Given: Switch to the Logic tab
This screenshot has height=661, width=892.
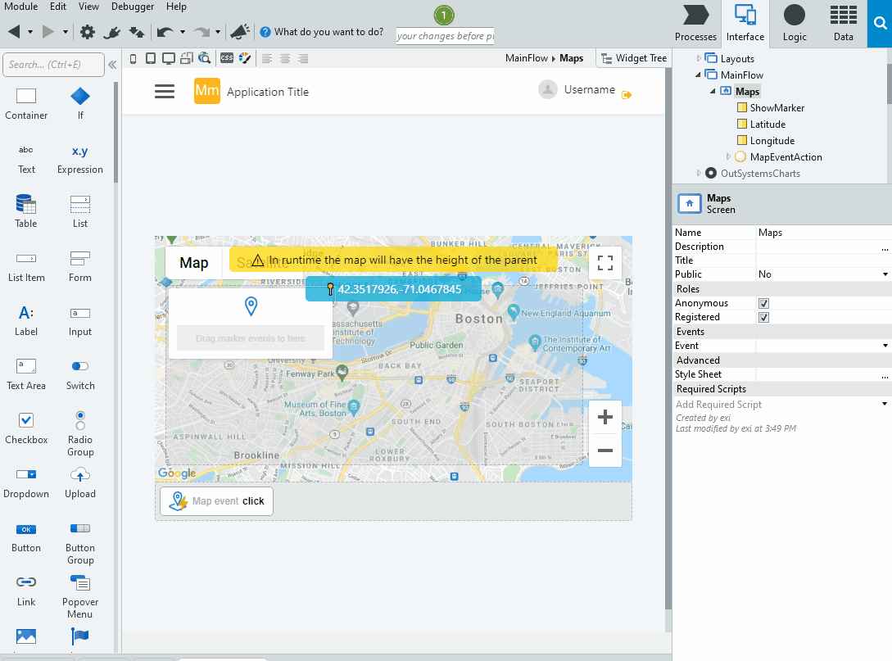Looking at the screenshot, I should click(795, 23).
